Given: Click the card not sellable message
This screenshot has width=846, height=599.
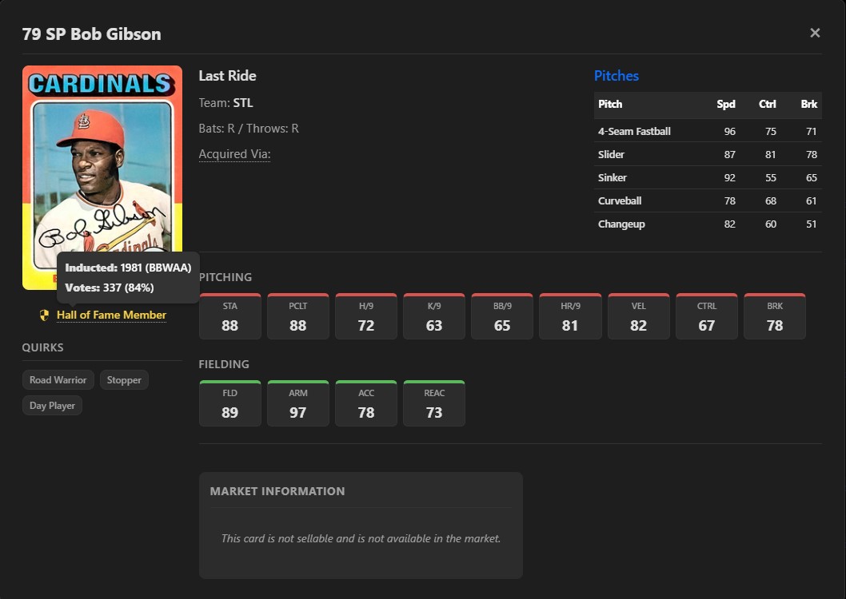Looking at the screenshot, I should [361, 538].
